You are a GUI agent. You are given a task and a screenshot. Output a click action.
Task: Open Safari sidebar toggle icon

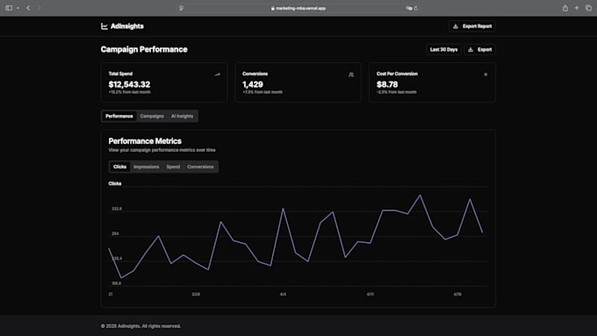9,8
